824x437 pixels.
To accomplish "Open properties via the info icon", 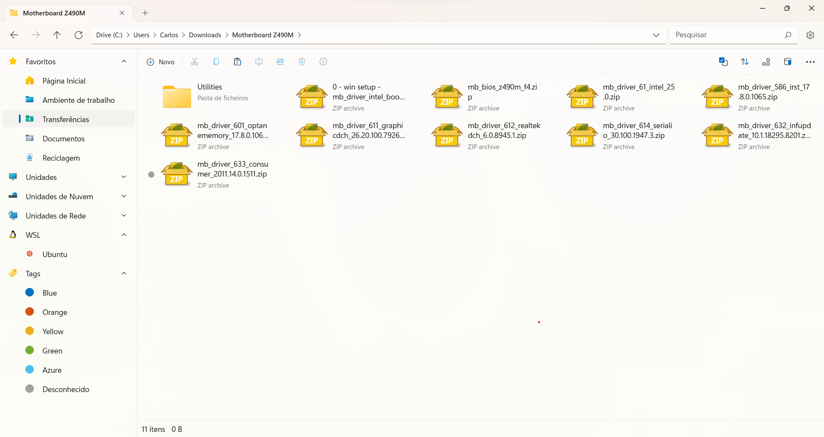I will pyautogui.click(x=323, y=62).
